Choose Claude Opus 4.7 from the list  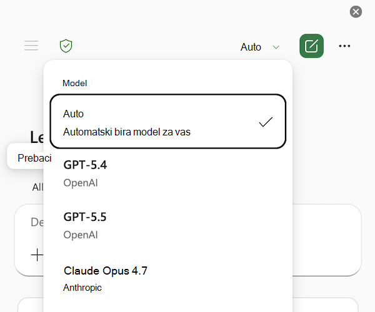pyautogui.click(x=168, y=278)
